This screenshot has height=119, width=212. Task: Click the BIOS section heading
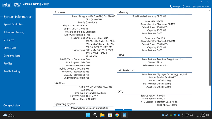point(121,55)
